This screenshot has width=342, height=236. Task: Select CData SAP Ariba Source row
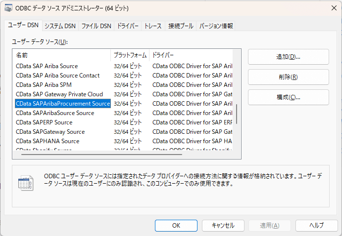tap(47, 66)
